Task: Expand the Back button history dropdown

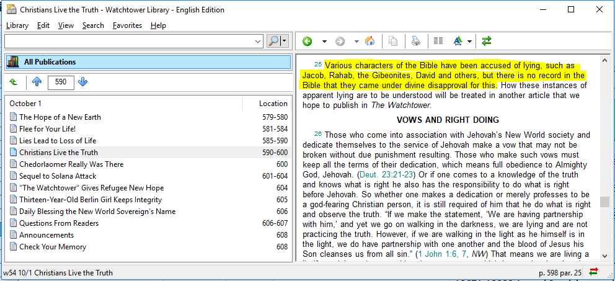Action: (324, 42)
